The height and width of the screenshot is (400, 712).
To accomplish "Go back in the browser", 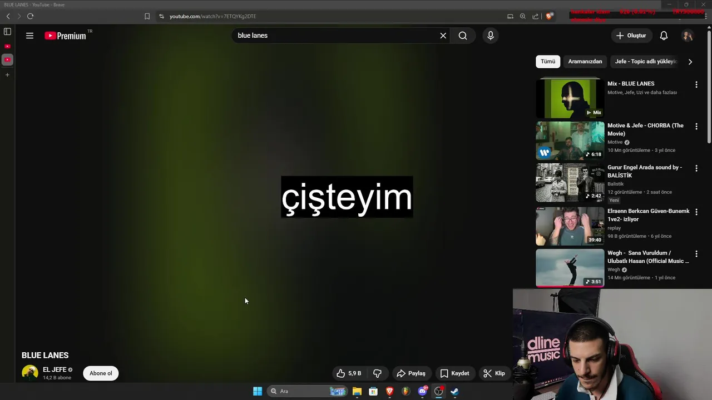I will click(8, 16).
